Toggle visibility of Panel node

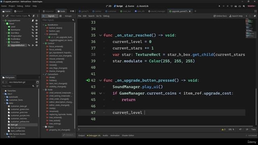[37, 24]
